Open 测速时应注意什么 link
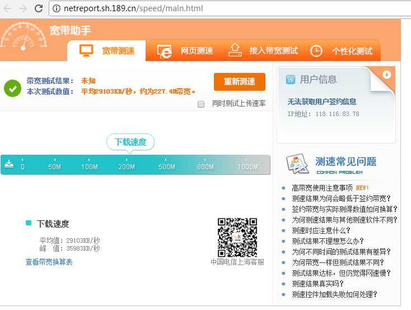 tap(321, 230)
